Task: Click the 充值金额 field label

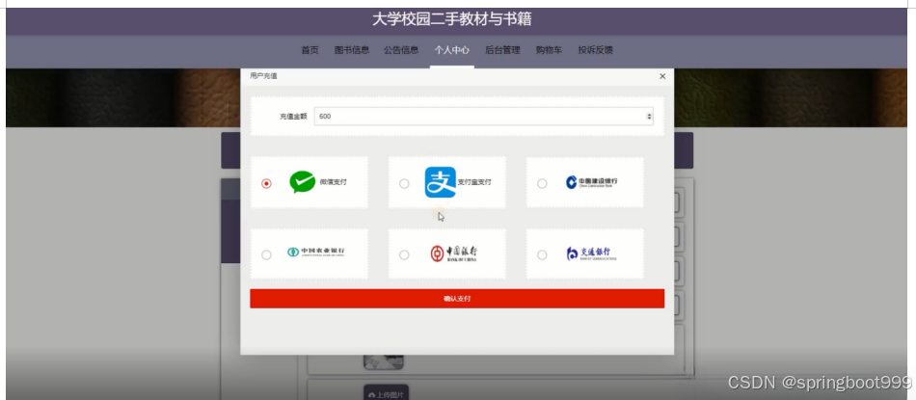Action: tap(293, 117)
